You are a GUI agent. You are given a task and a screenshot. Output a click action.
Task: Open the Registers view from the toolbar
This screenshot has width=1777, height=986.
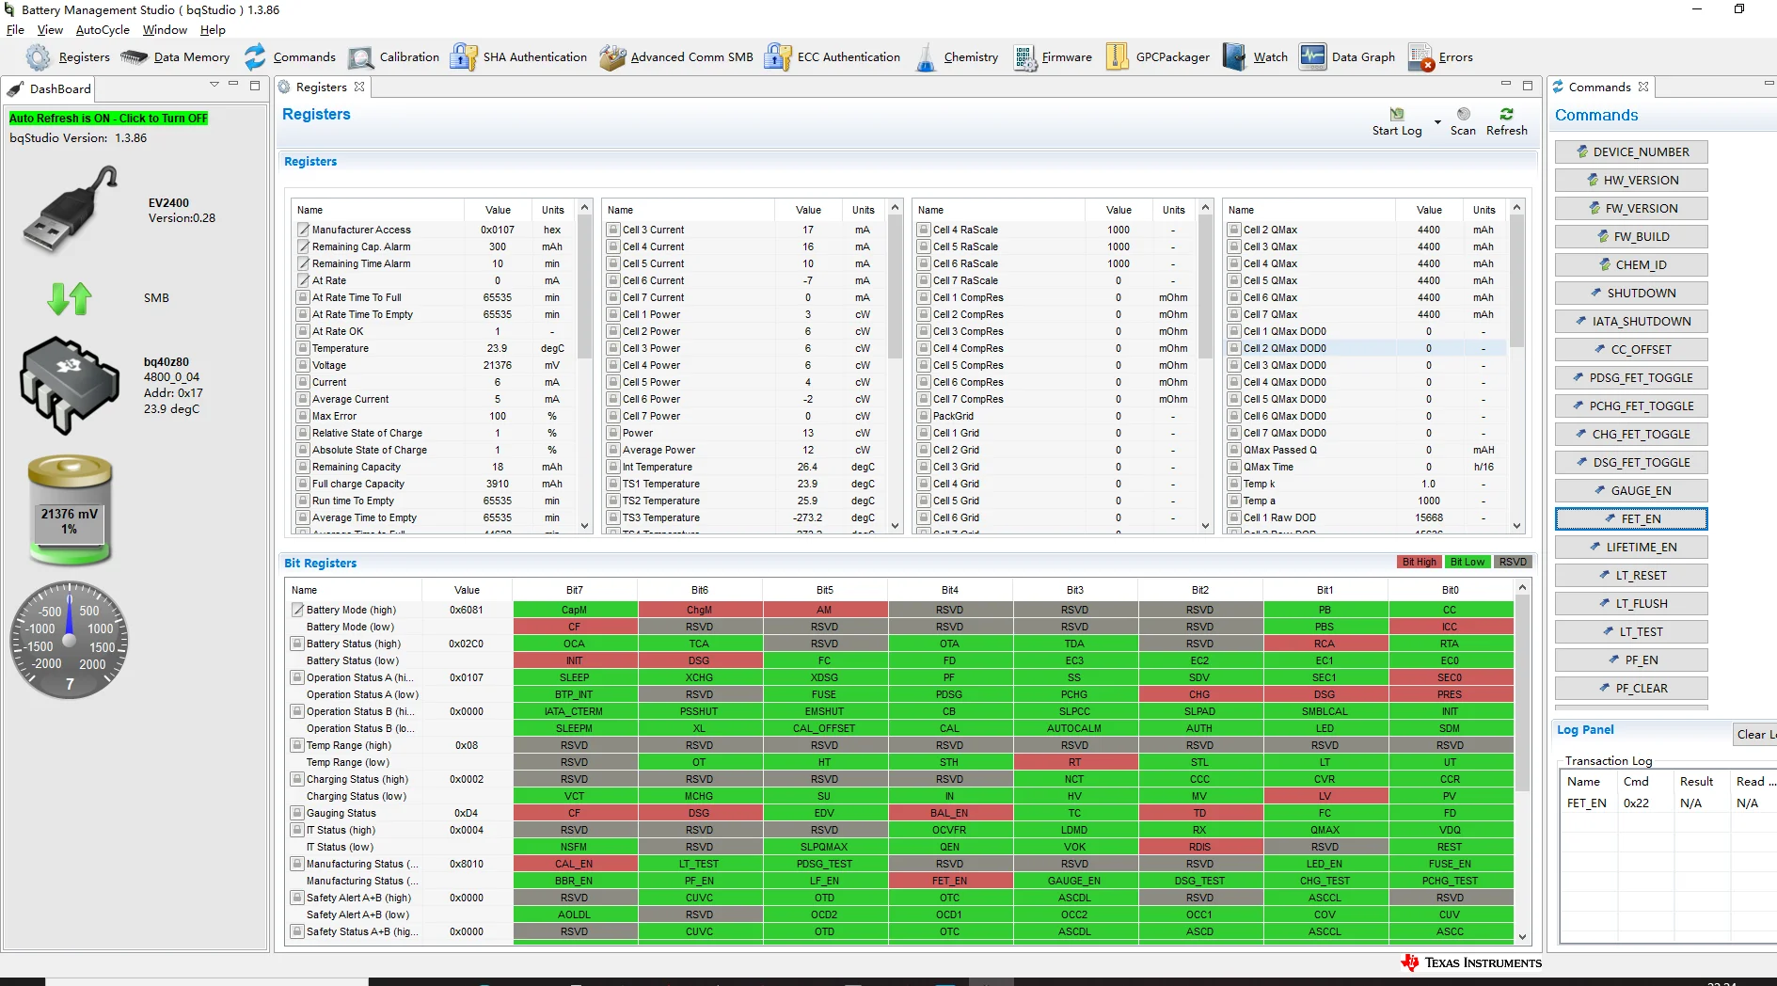click(68, 57)
